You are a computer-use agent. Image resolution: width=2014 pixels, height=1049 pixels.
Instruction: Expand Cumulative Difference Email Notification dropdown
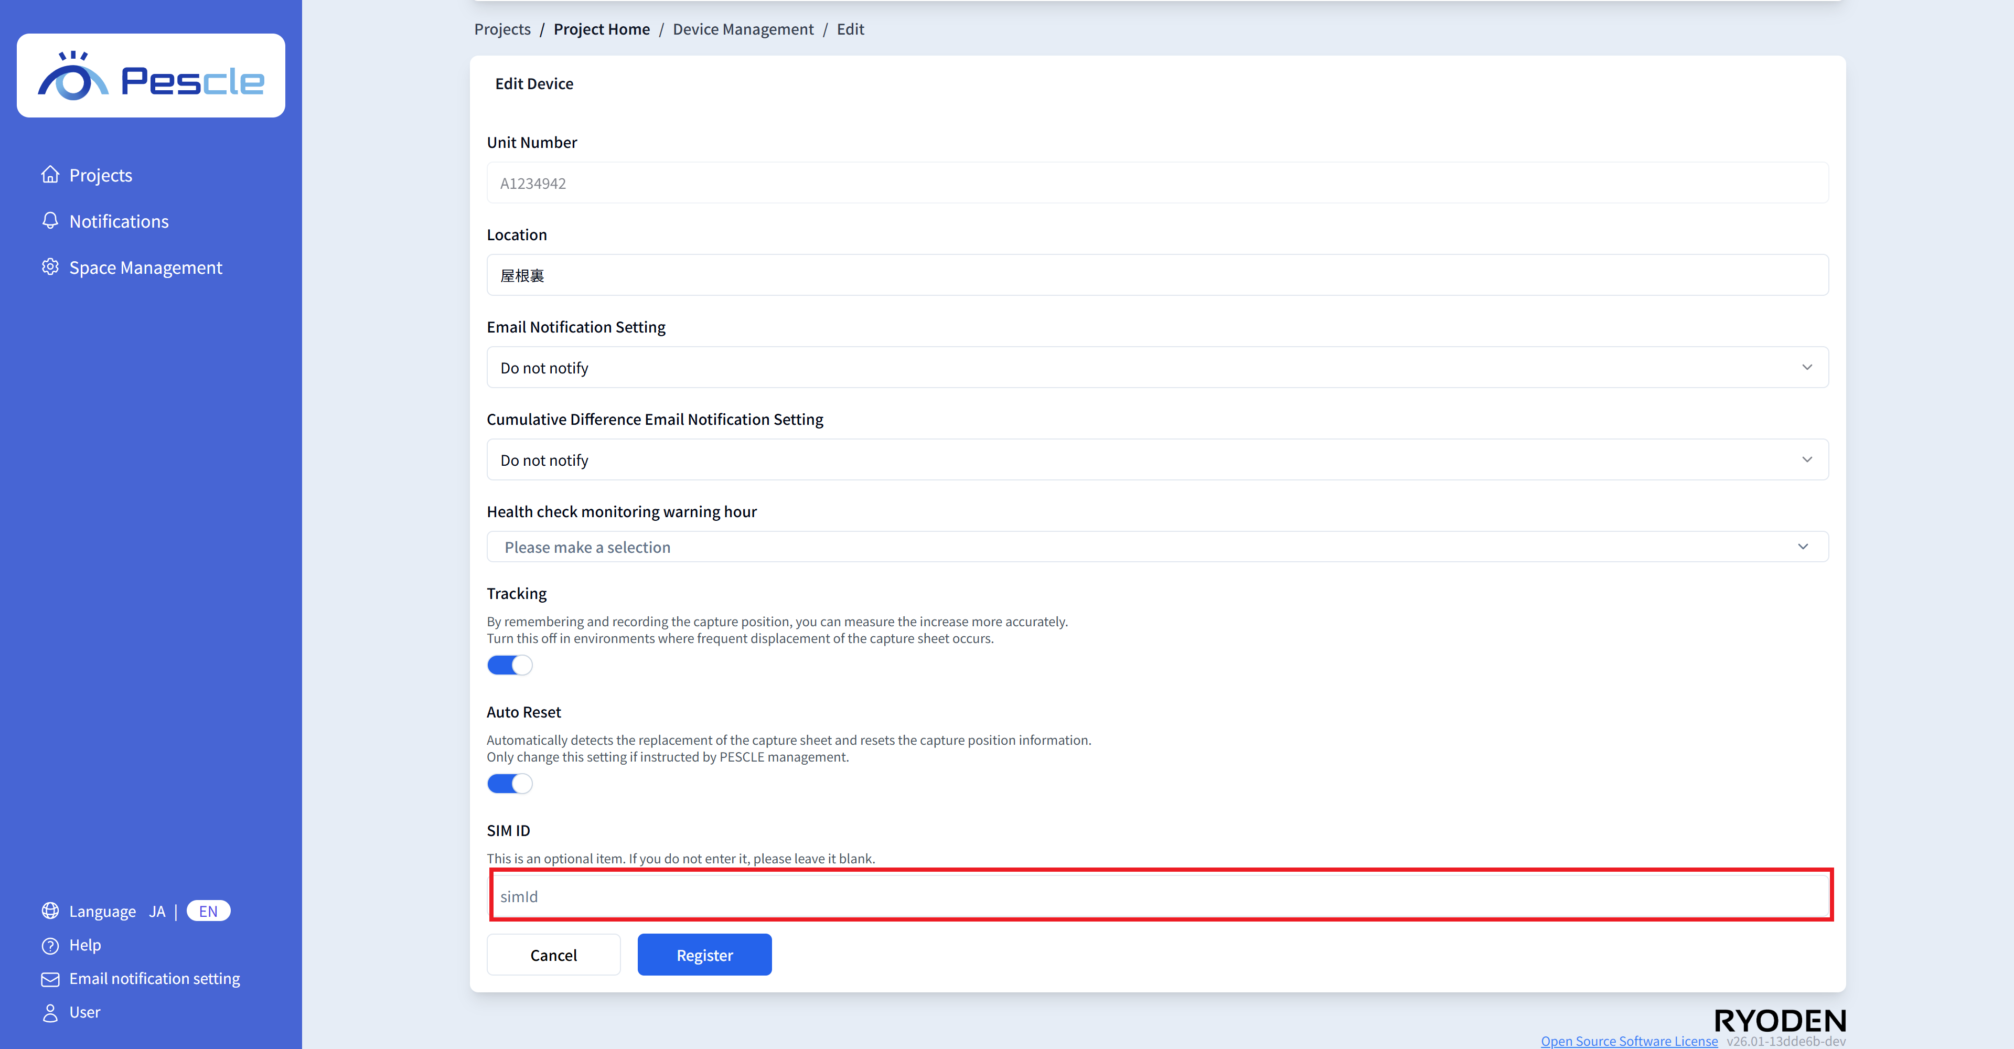(1157, 459)
